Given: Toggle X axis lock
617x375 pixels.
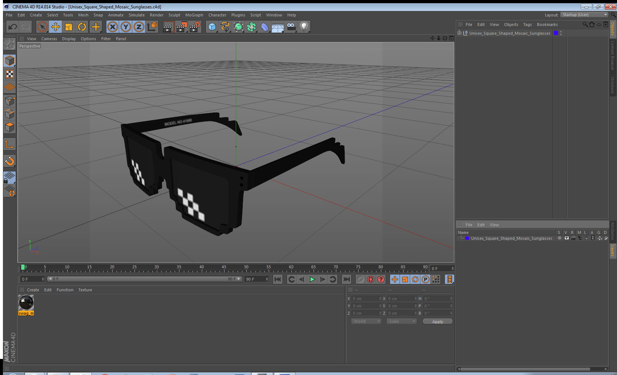Looking at the screenshot, I should click(x=113, y=27).
